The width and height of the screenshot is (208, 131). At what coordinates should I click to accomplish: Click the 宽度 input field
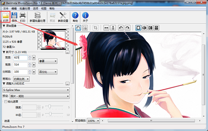tap(20, 58)
